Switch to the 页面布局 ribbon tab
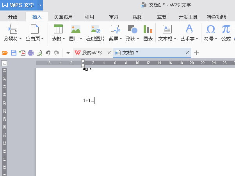The height and width of the screenshot is (176, 235). tap(63, 17)
